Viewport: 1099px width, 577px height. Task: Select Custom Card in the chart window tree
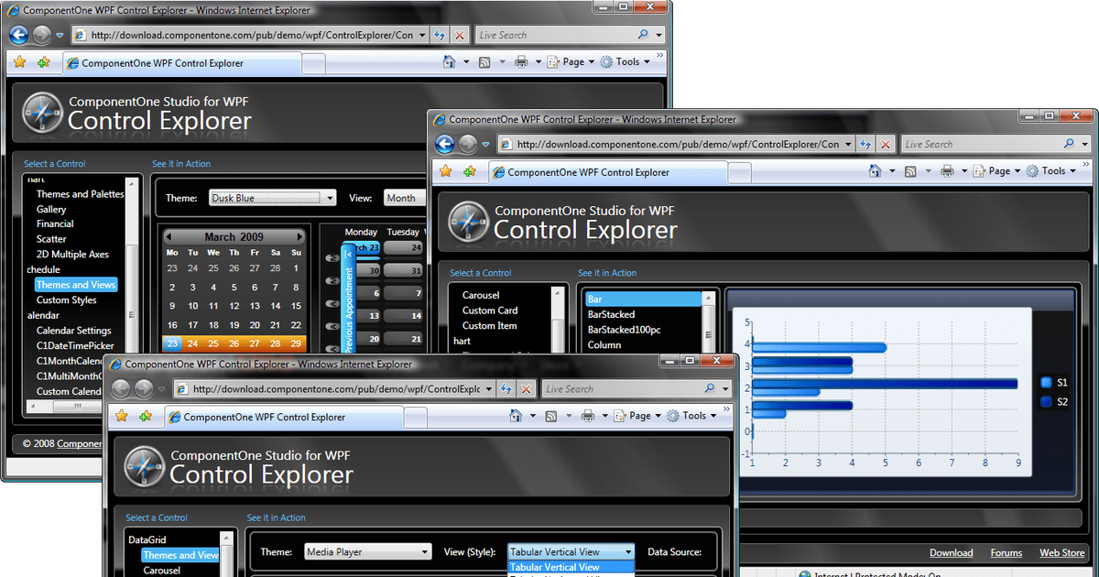[490, 310]
